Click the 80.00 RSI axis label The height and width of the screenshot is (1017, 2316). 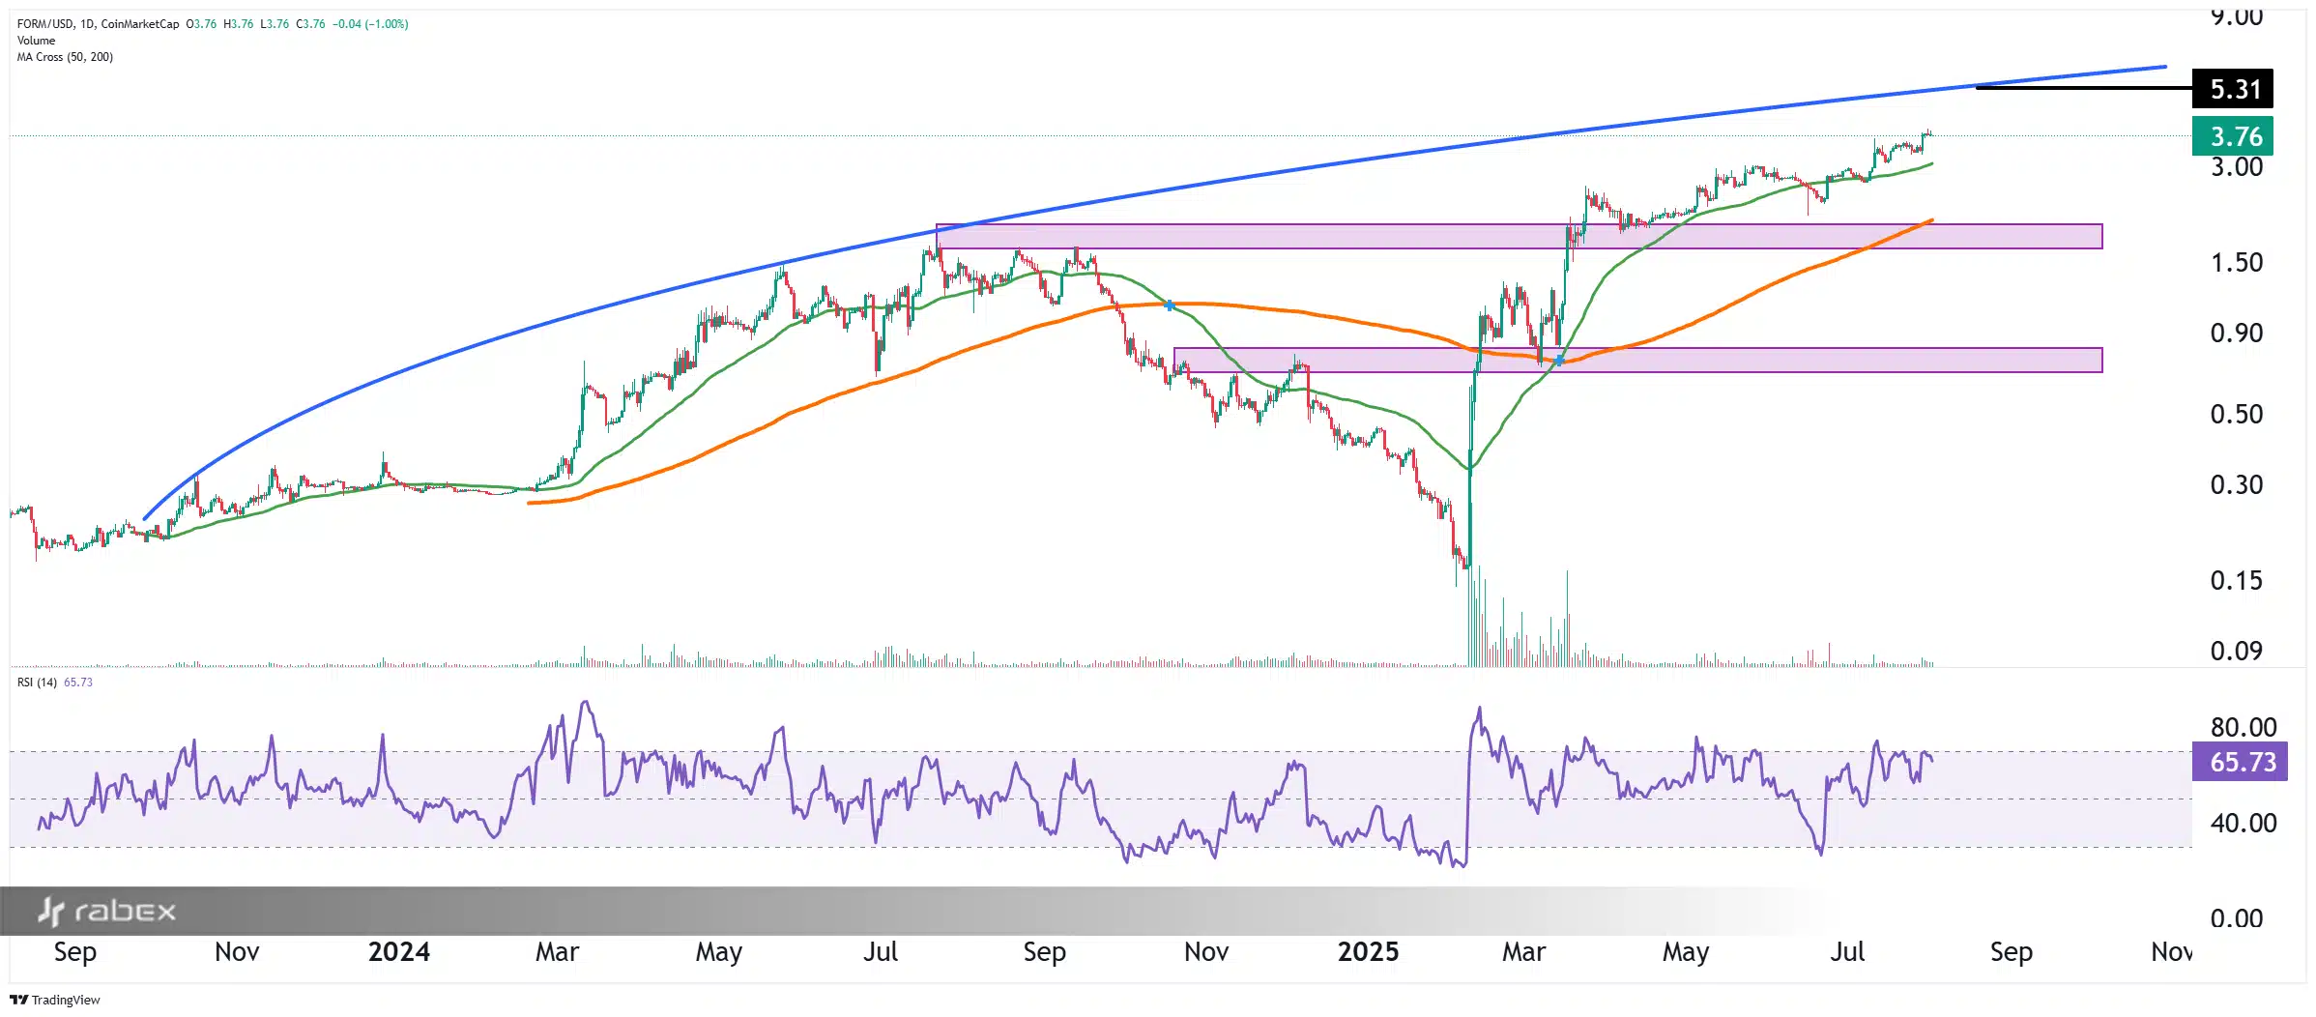click(x=2243, y=727)
